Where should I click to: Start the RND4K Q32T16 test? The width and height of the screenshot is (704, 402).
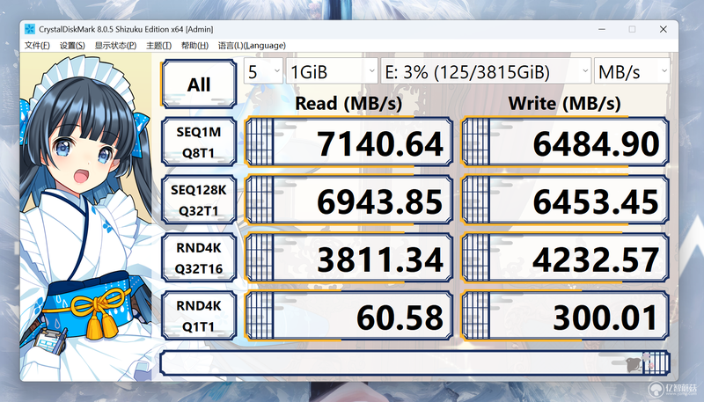199,258
